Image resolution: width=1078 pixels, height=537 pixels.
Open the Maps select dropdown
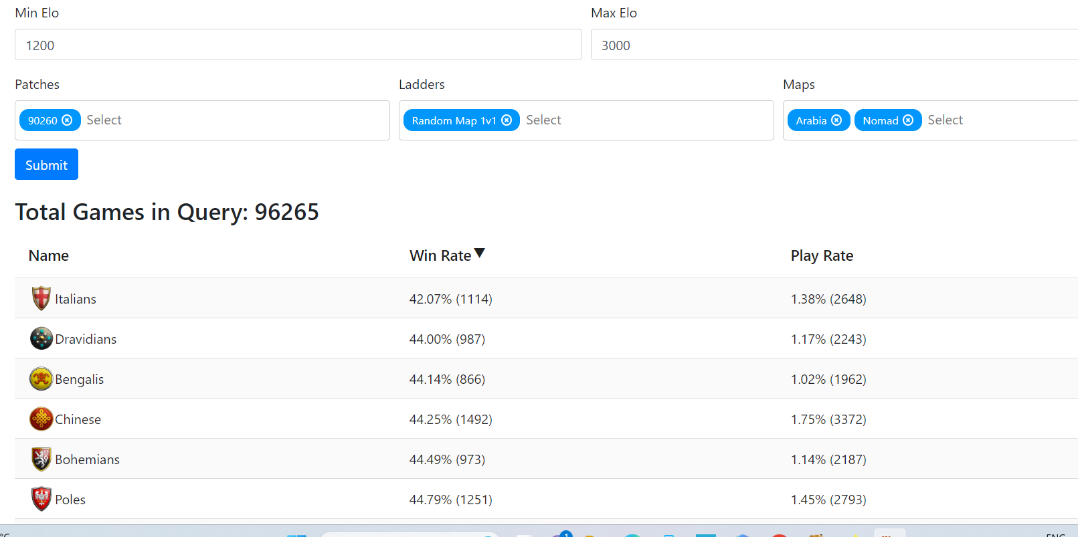(997, 120)
